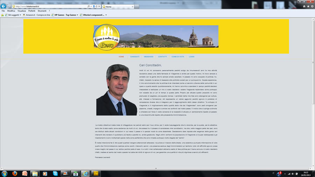Click the compatibility view icon in address bar
Image resolution: width=315 pixels, height=177 pixels.
pos(94,6)
